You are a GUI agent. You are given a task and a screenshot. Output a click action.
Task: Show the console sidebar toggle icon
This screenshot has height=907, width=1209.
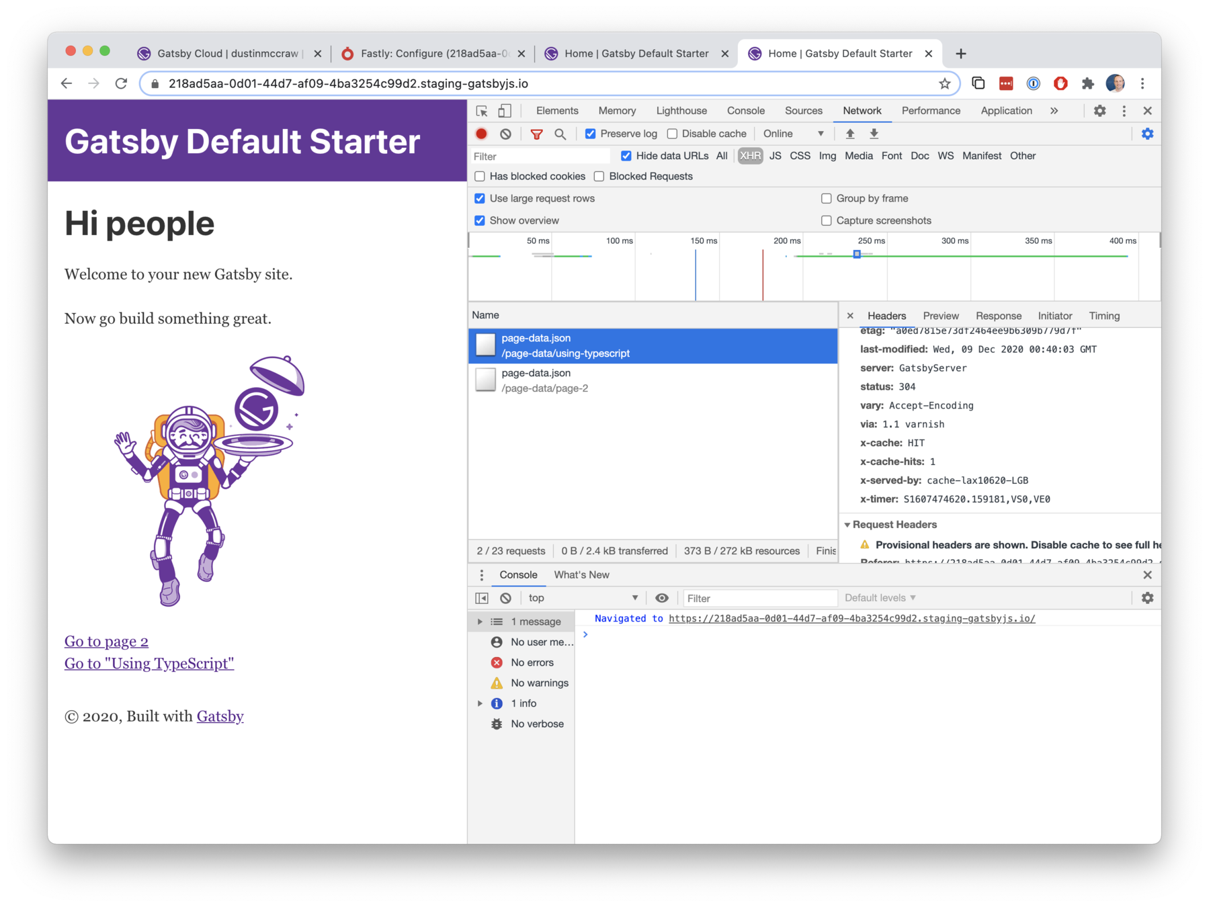482,598
